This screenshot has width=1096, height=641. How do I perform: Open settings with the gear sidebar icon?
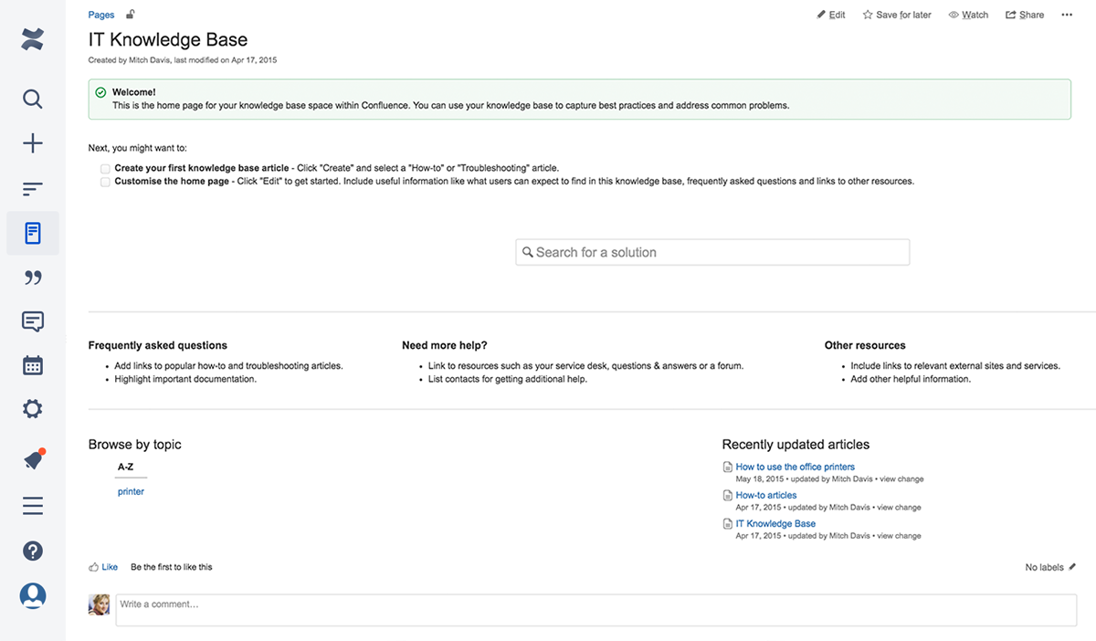[x=33, y=409]
